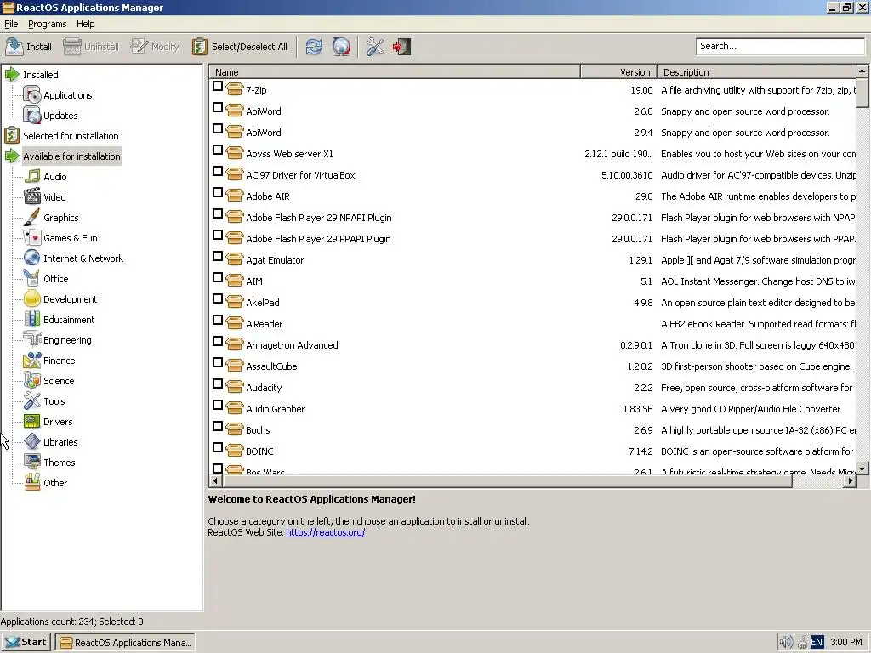The height and width of the screenshot is (653, 871).
Task: Click the Install toolbar button
Action: (29, 47)
